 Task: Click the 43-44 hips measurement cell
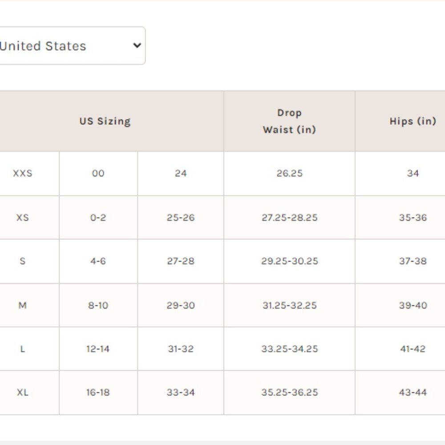click(x=413, y=392)
